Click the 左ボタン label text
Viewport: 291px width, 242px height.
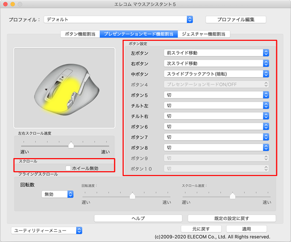click(140, 53)
